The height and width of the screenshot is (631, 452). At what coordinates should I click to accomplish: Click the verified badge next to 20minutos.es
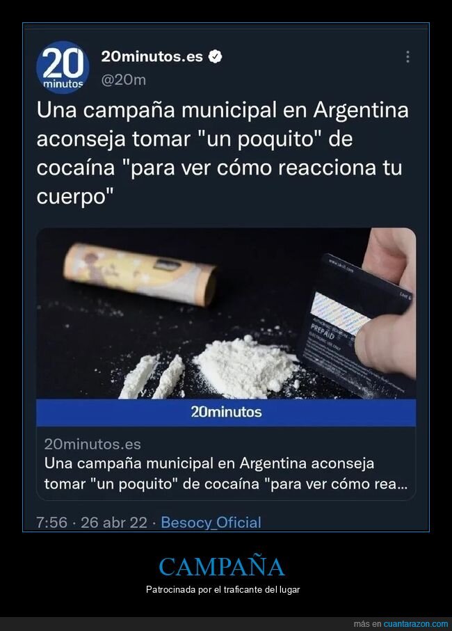tap(215, 57)
